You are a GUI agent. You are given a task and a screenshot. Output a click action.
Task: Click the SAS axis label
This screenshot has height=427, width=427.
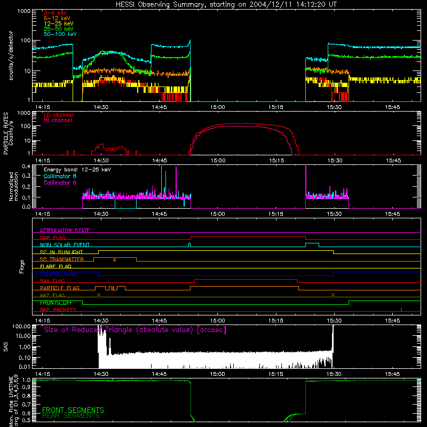tap(5, 347)
